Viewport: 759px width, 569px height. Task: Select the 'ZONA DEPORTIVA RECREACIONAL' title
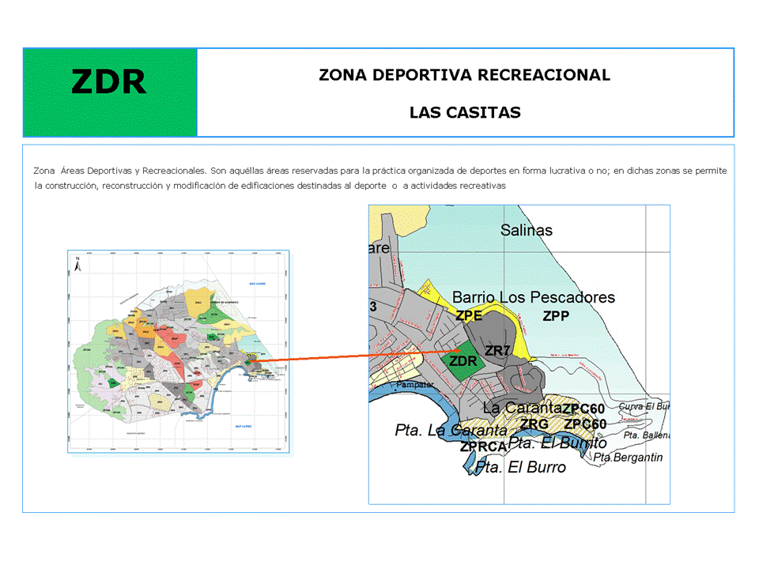pos(464,75)
